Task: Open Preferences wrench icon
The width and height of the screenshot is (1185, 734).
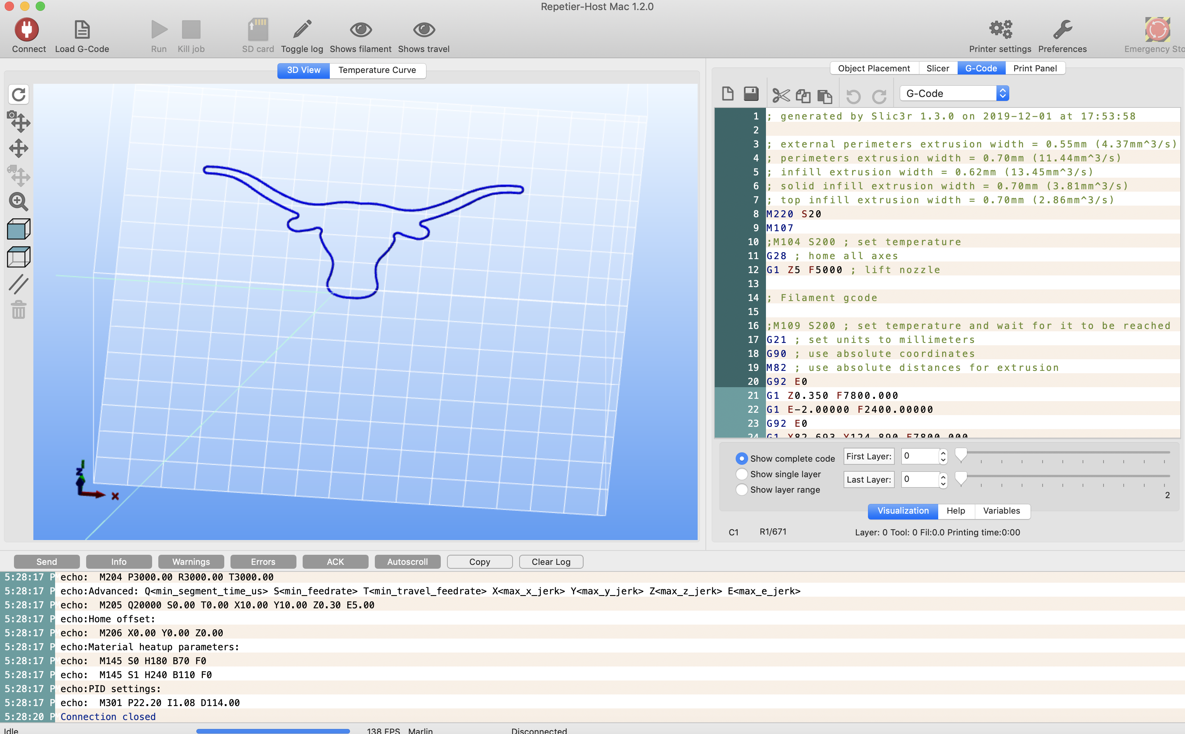Action: coord(1062,29)
